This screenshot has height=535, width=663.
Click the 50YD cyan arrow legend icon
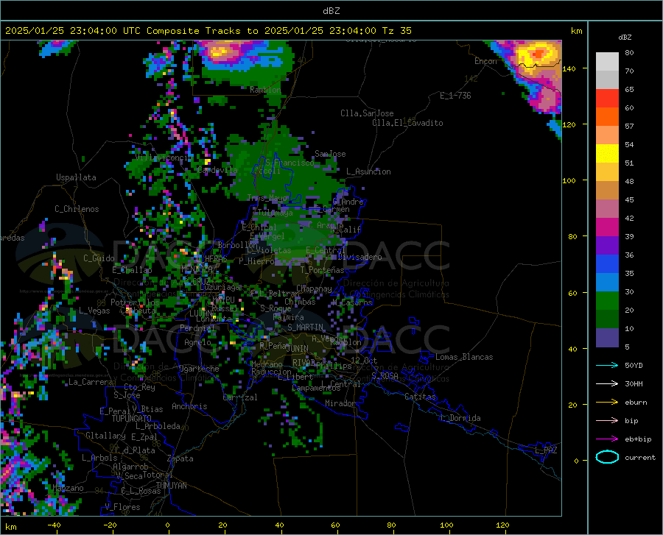(607, 365)
